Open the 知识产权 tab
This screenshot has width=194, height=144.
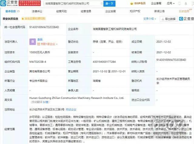point(134,11)
